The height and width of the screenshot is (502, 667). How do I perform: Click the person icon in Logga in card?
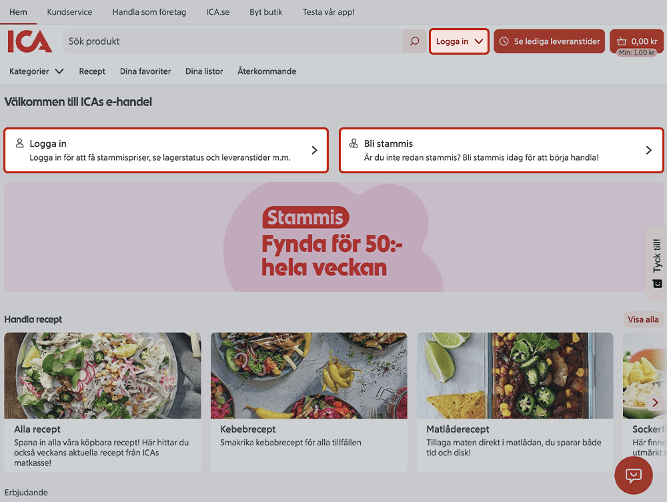click(x=19, y=143)
